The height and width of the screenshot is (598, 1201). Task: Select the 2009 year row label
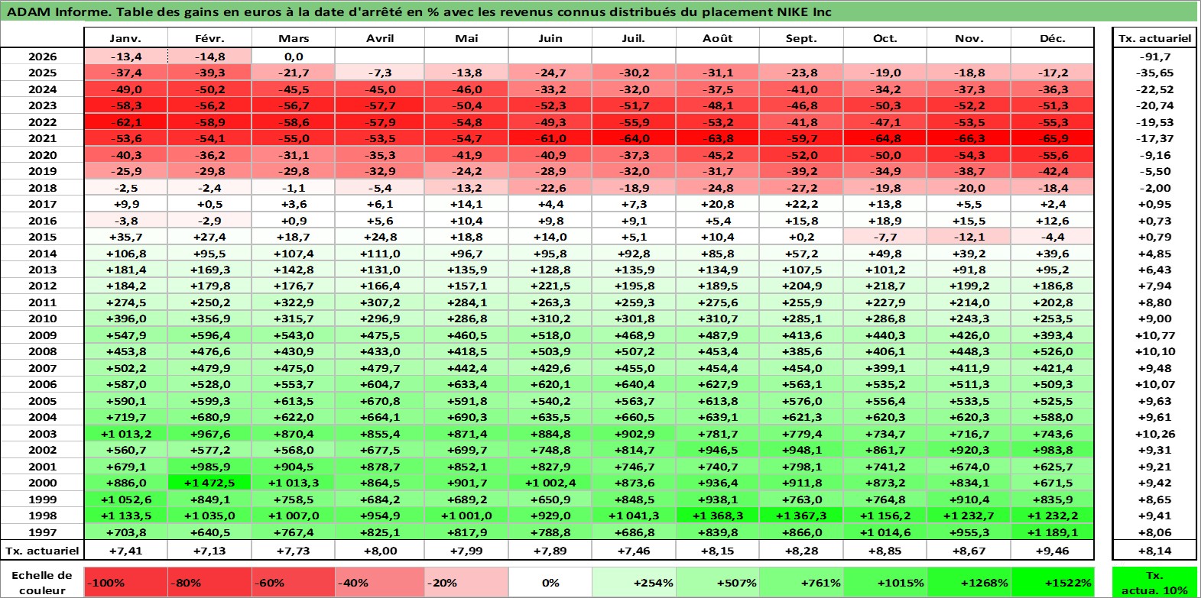pyautogui.click(x=42, y=335)
